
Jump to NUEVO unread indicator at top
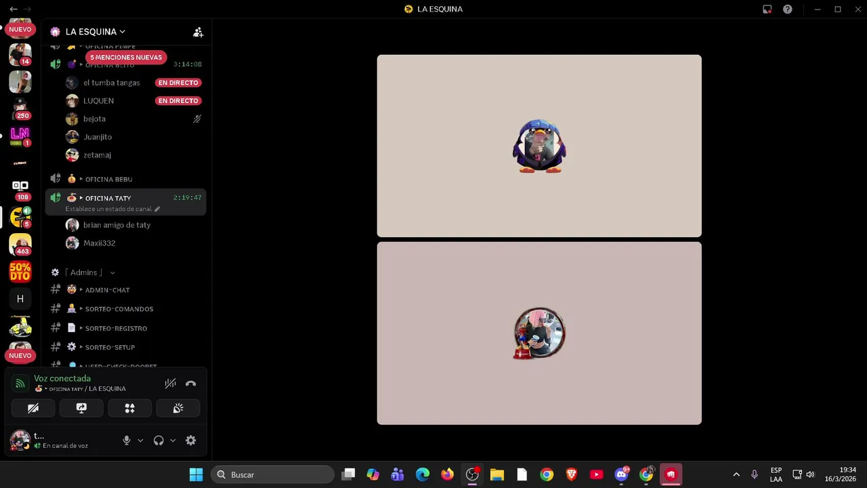[x=20, y=29]
